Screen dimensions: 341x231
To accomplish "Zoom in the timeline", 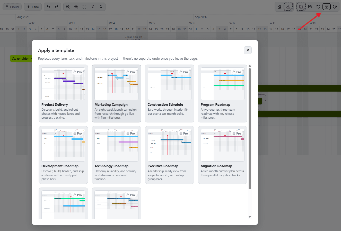I will pyautogui.click(x=76, y=7).
